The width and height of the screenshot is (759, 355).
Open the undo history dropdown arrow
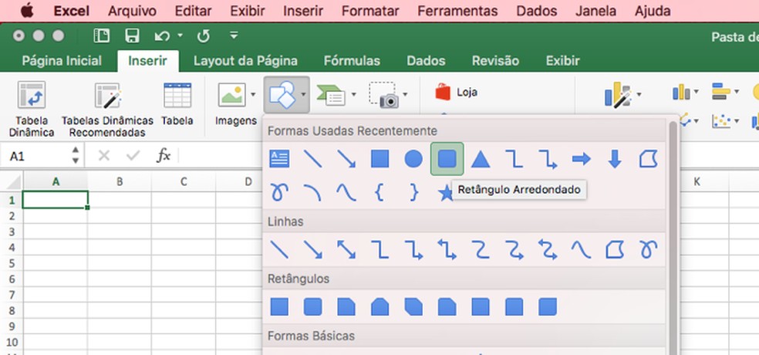click(180, 35)
